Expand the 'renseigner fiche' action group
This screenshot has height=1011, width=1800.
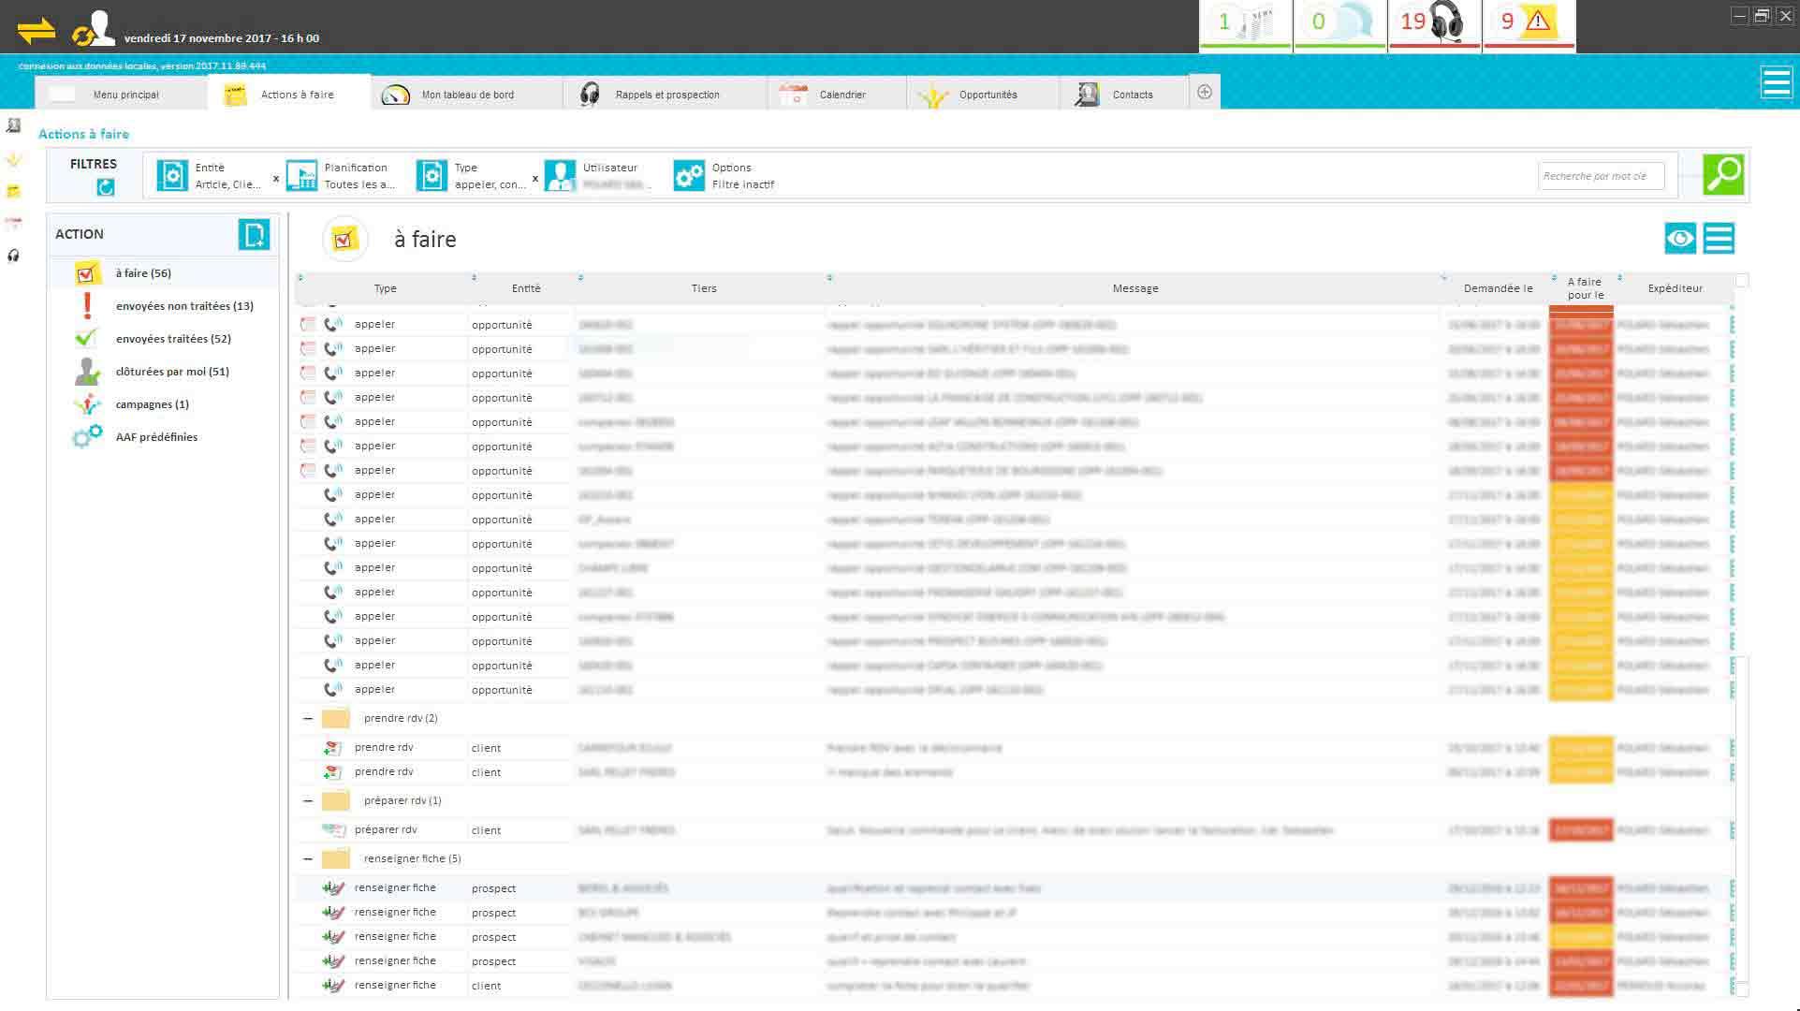308,857
